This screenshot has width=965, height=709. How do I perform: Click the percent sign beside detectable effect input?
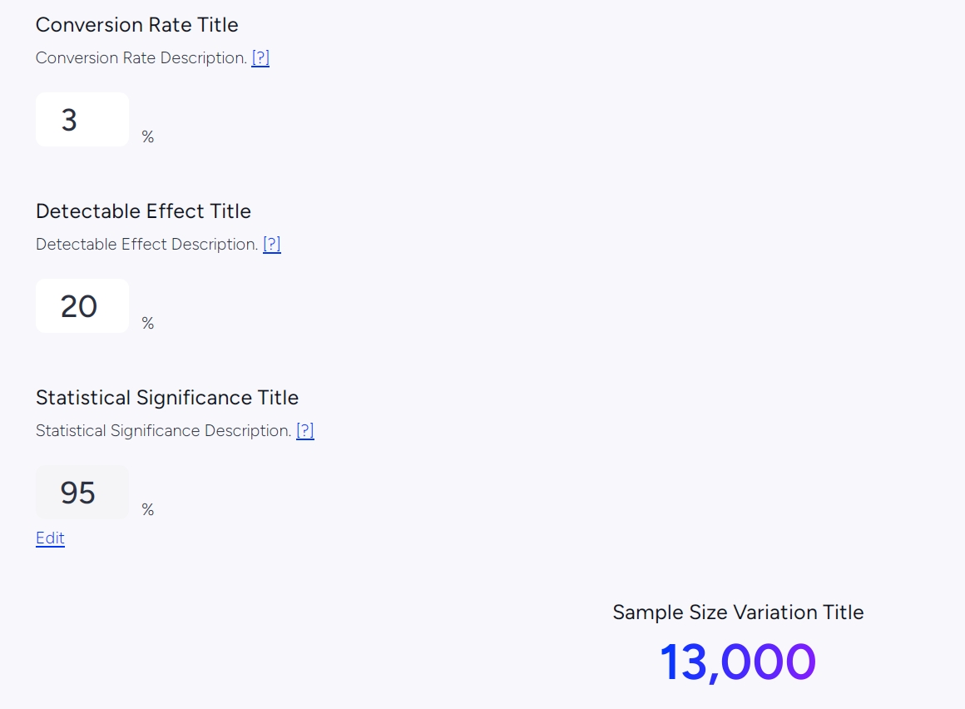click(148, 323)
